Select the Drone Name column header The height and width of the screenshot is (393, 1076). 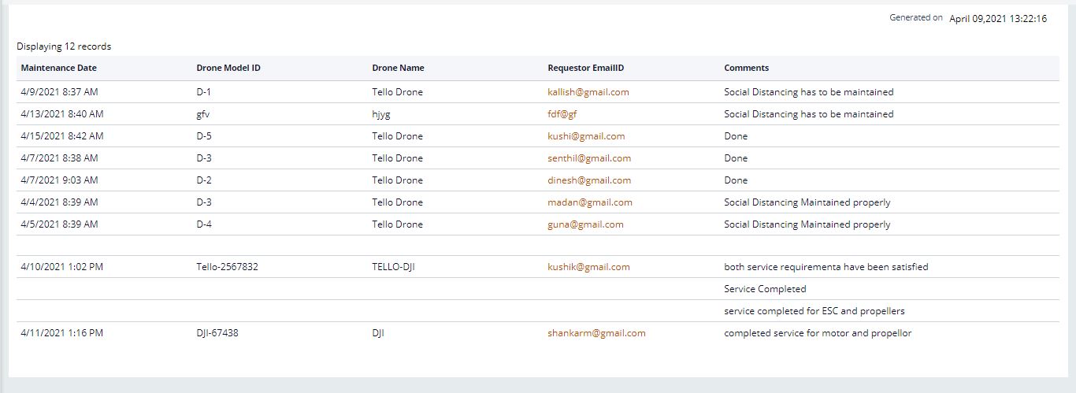coord(398,68)
